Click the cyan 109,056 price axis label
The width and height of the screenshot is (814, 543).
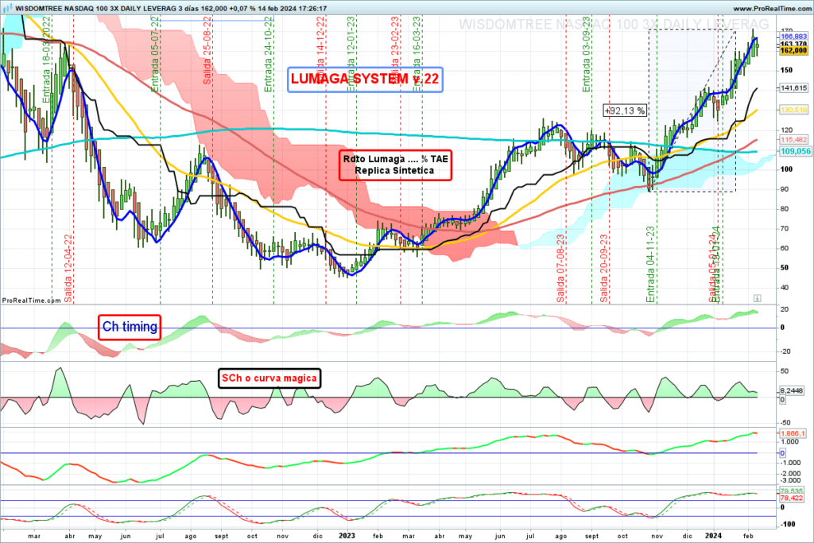tap(795, 151)
